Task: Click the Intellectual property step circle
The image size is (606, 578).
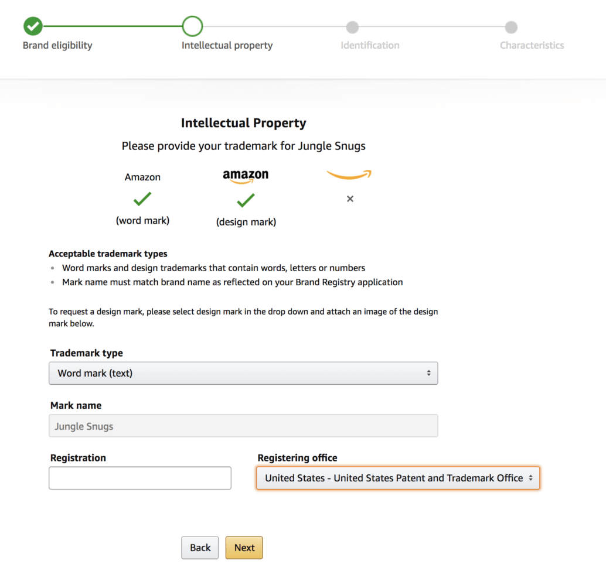Action: point(192,26)
